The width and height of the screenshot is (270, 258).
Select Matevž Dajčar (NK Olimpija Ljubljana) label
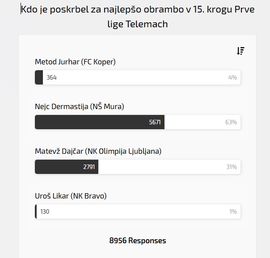[98, 152]
